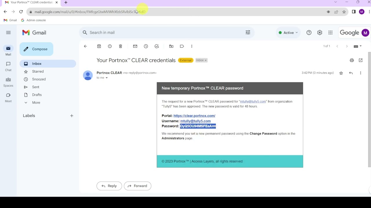Reply using arrow icon beside star
371x208 pixels.
(x=351, y=73)
